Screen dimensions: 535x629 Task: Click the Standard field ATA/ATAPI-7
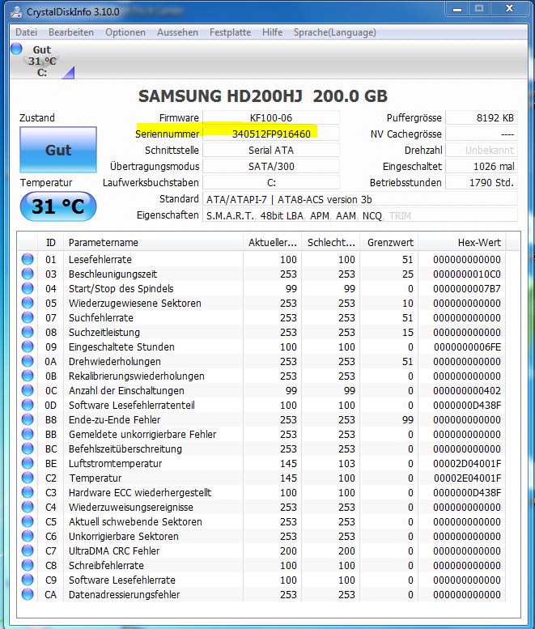point(359,199)
